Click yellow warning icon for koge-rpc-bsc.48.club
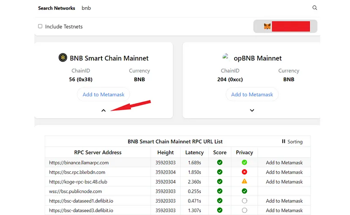 coord(244,182)
